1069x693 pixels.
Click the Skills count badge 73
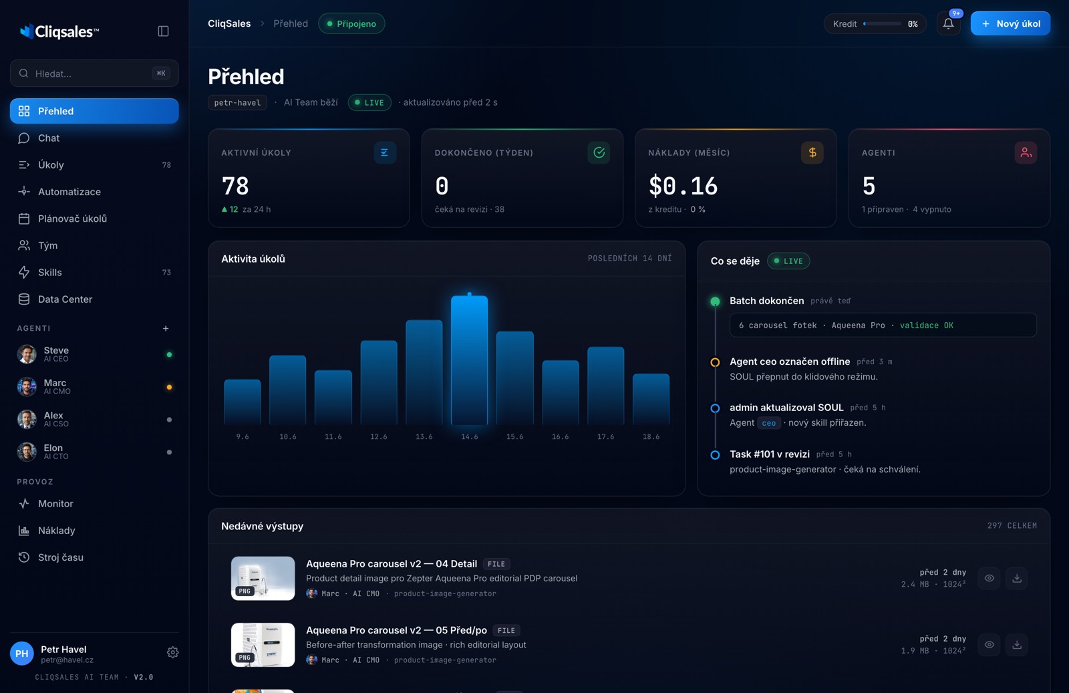[x=166, y=273]
